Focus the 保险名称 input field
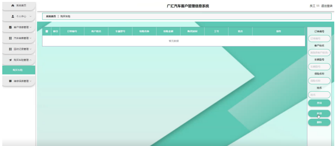335x146 pixels. [319, 81]
